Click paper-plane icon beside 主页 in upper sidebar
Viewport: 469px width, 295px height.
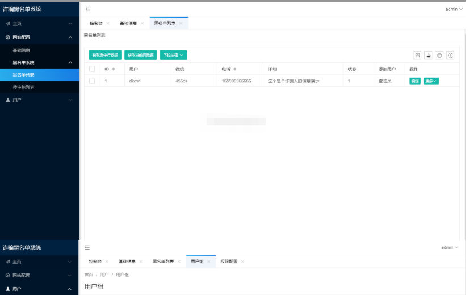tap(8, 23)
